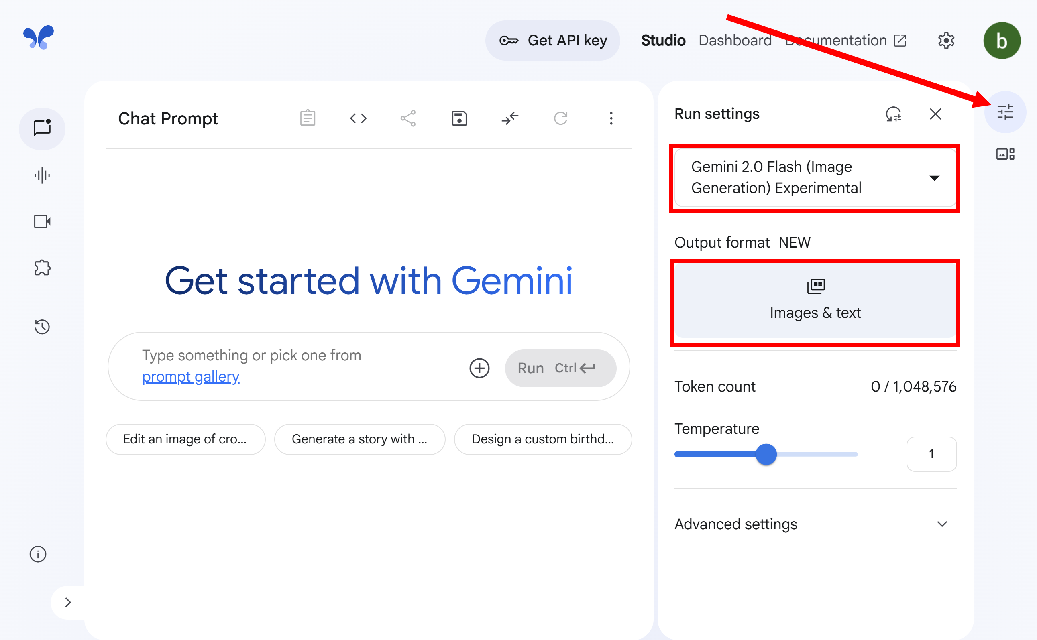Image resolution: width=1037 pixels, height=640 pixels.
Task: Click the Save prompt floppy icon
Action: point(459,118)
